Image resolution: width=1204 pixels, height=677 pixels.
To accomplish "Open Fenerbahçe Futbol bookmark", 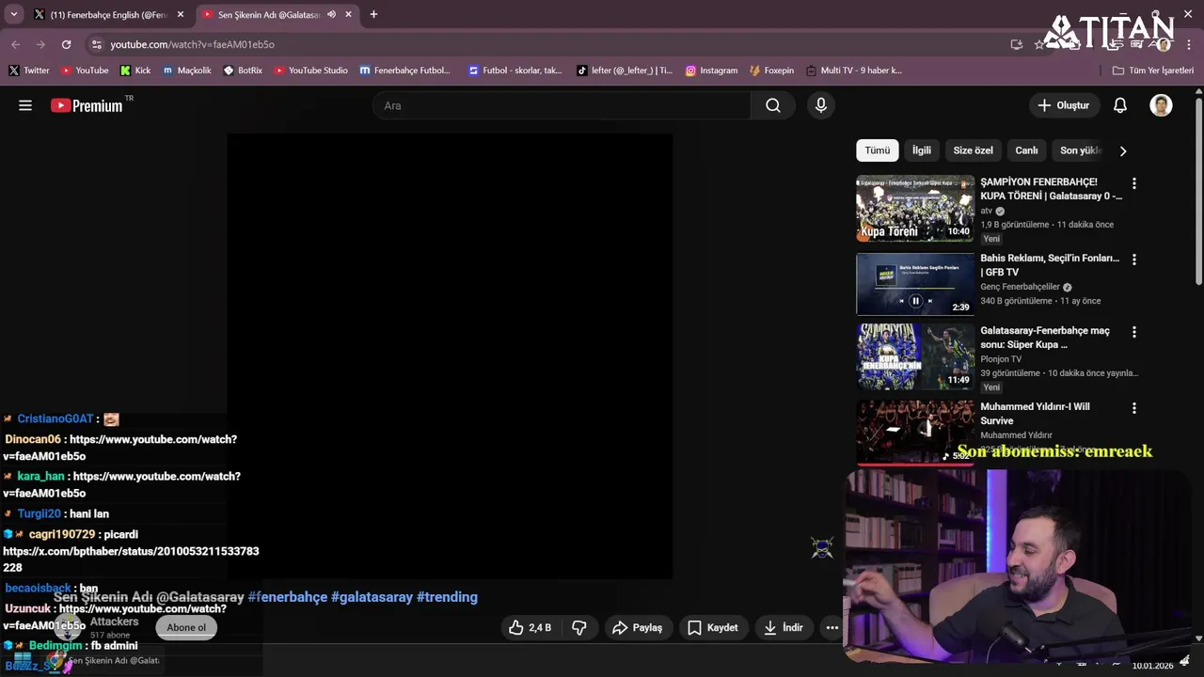I will click(x=405, y=71).
